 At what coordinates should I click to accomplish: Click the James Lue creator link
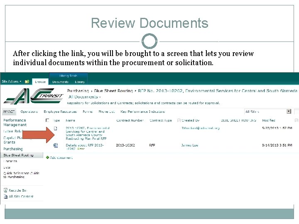[x=189, y=145]
